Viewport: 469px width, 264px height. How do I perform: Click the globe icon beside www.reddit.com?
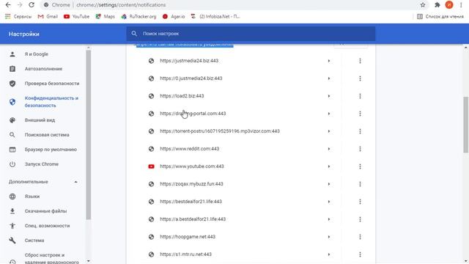[152, 149]
